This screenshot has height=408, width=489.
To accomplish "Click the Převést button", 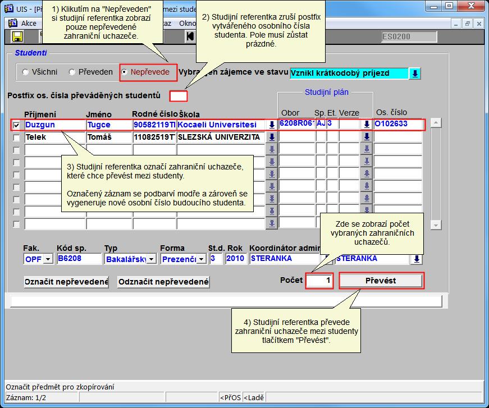I will tap(381, 281).
